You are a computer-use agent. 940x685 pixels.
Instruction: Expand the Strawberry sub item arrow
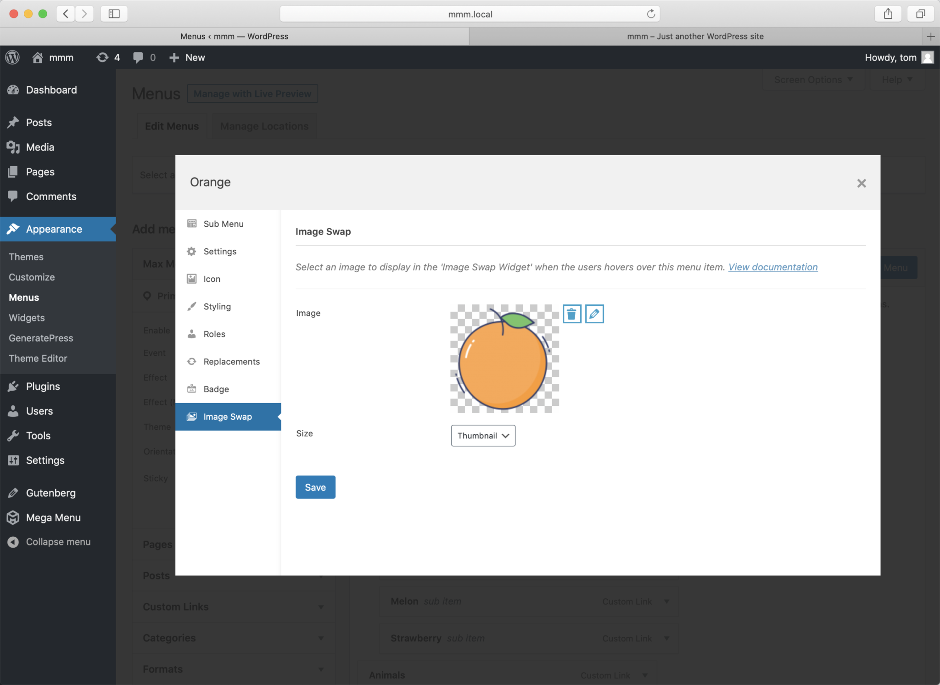pos(666,639)
